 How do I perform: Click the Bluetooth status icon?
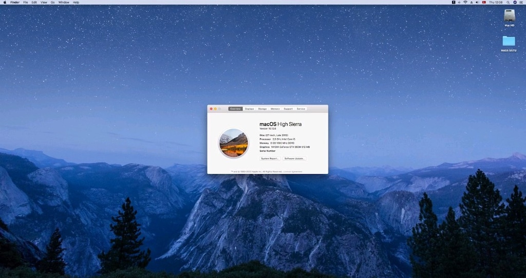pos(459,3)
